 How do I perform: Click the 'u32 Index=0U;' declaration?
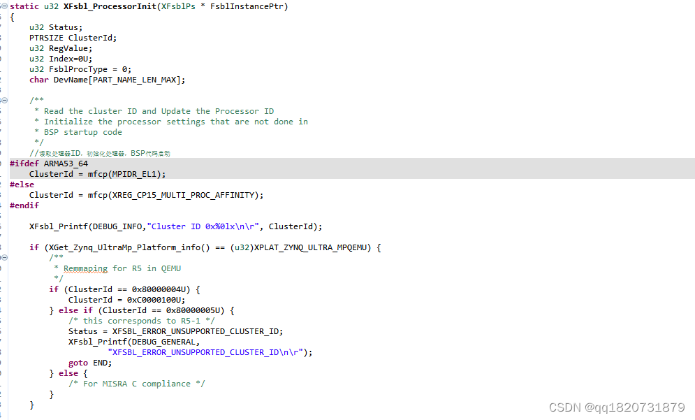coord(61,59)
